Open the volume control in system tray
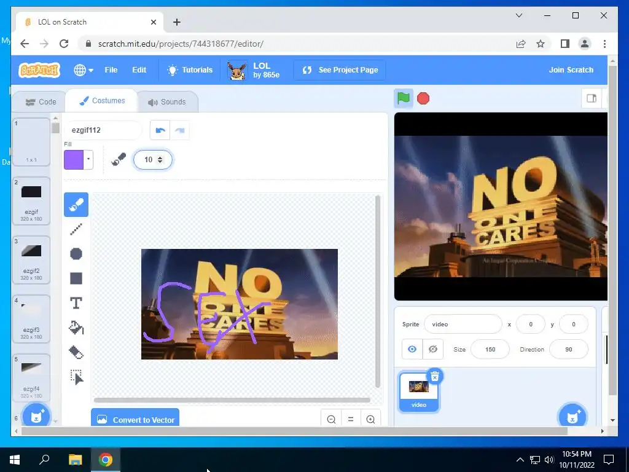 click(549, 460)
